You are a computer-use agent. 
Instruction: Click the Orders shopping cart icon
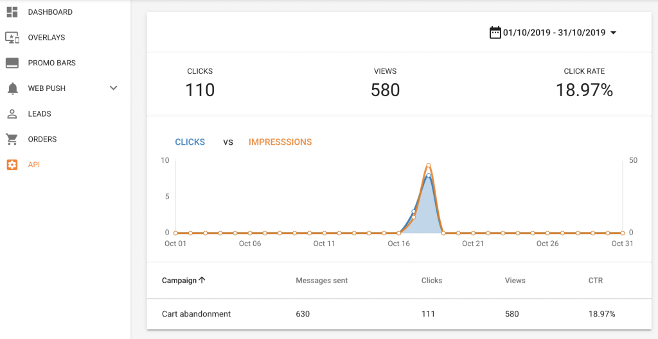[x=12, y=139]
